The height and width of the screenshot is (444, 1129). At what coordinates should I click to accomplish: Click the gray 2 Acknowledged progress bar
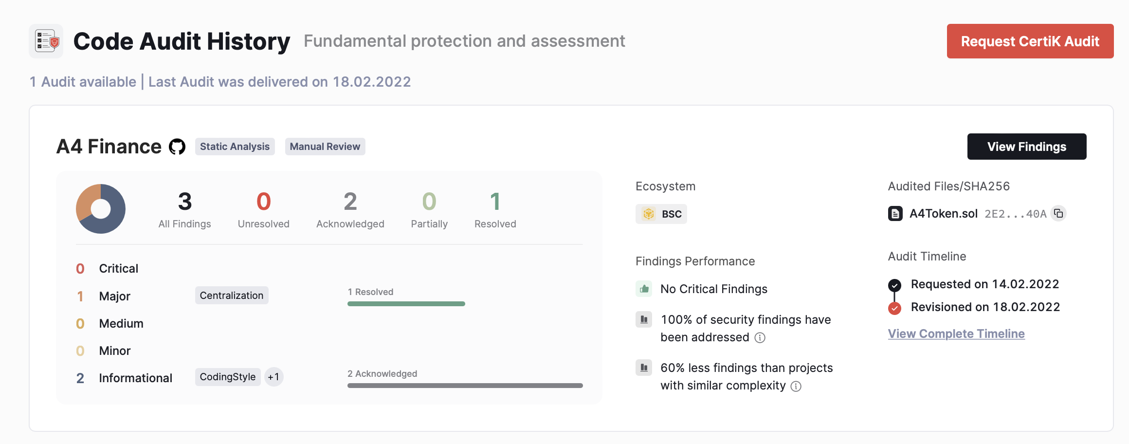(465, 386)
